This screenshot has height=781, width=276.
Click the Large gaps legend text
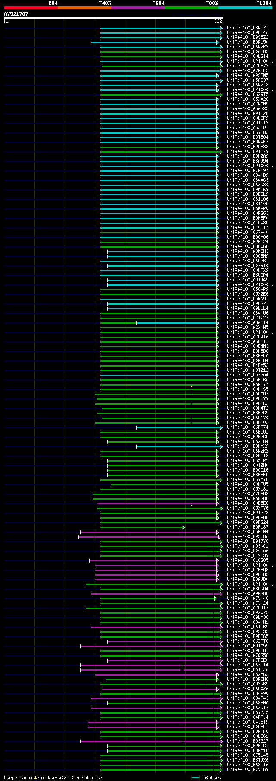53,777
